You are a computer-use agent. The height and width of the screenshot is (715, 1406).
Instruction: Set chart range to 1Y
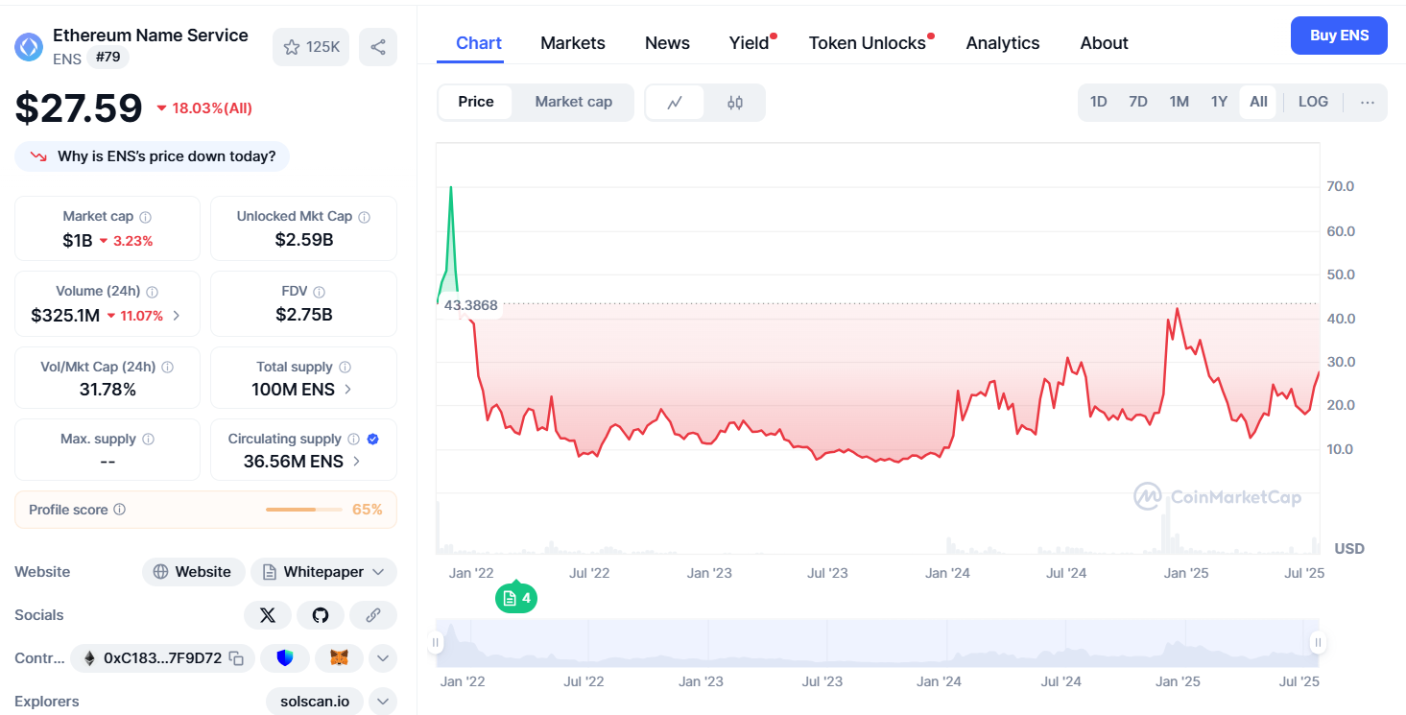[x=1219, y=102]
